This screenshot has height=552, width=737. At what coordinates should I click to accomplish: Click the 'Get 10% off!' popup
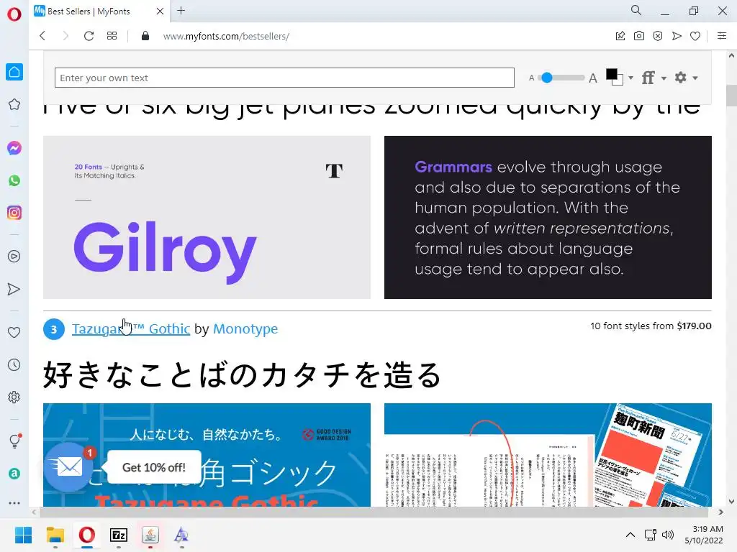[154, 467]
